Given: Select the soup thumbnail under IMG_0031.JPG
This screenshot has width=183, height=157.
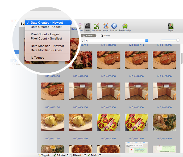Looking at the screenshot, I should (81, 149).
